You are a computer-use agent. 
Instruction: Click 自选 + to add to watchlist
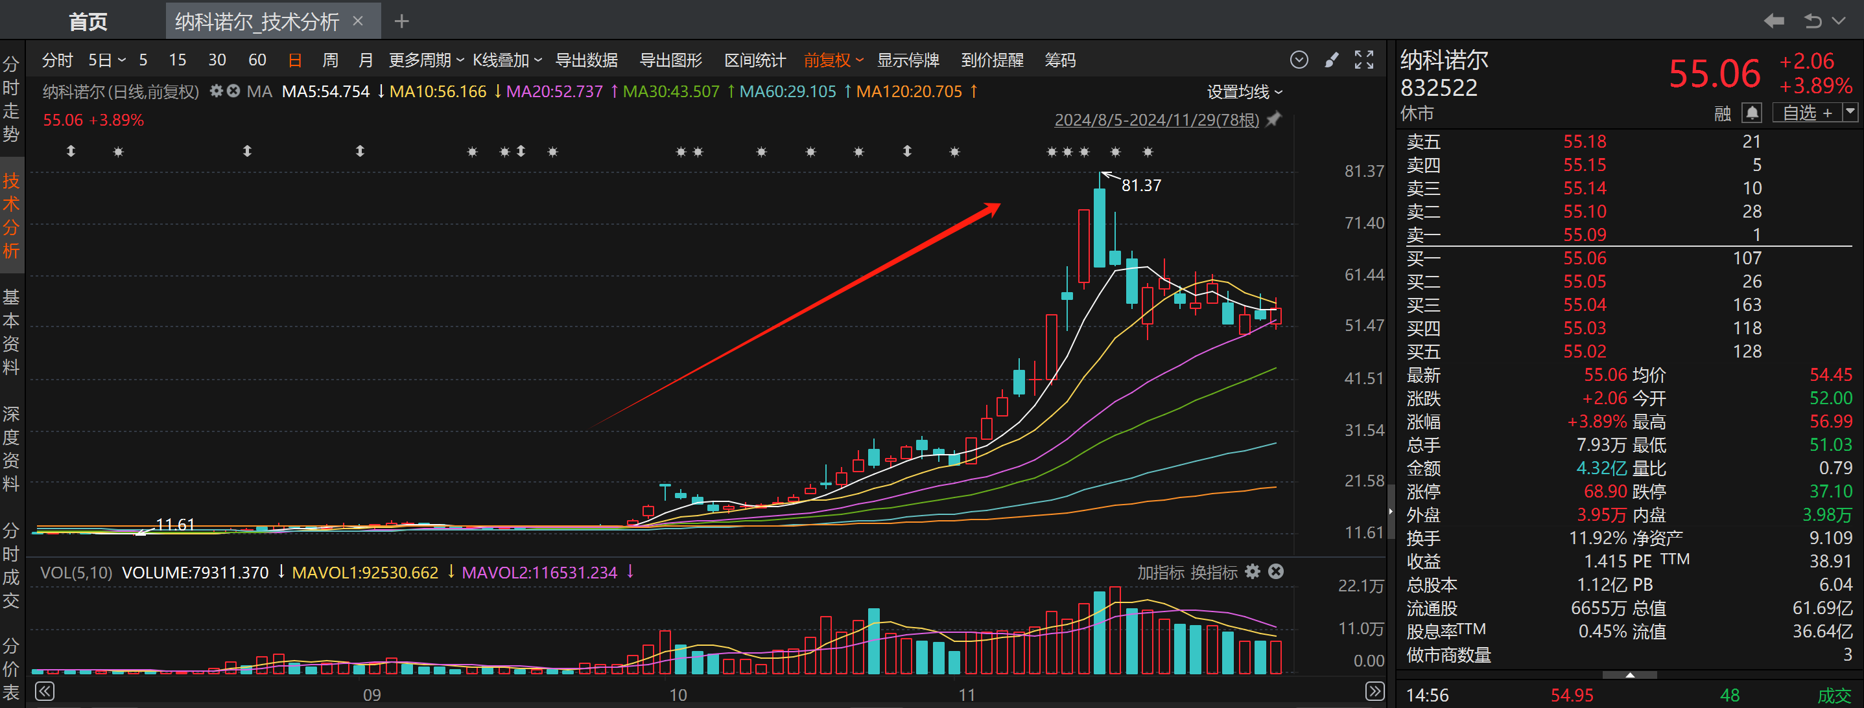point(1807,113)
